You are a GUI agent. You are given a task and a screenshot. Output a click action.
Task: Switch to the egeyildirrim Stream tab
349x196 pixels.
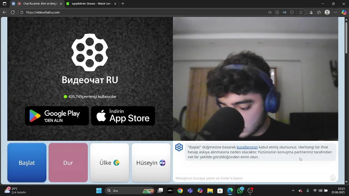tap(91, 4)
